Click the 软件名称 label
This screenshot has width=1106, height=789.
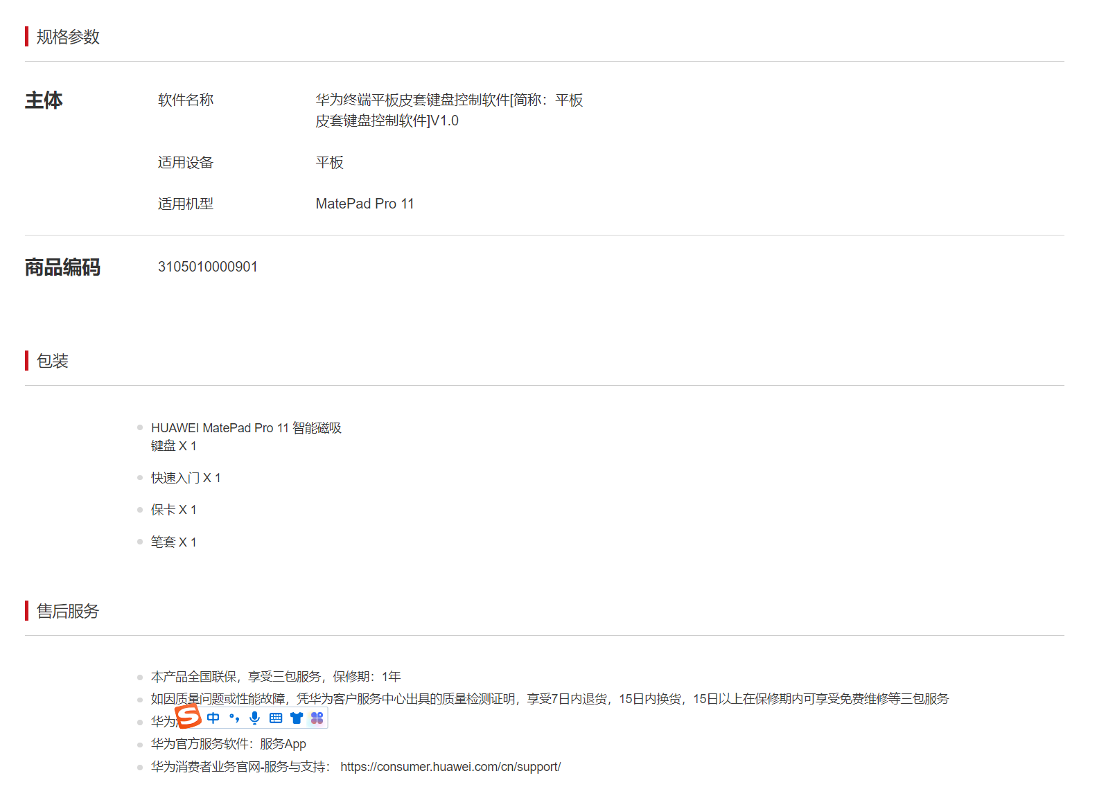(186, 100)
